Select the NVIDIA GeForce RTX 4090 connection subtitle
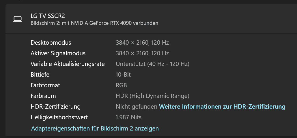 point(94,23)
